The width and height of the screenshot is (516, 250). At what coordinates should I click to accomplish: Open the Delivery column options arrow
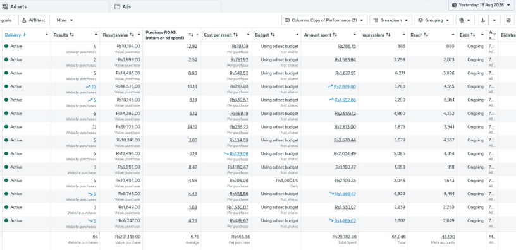[47, 35]
